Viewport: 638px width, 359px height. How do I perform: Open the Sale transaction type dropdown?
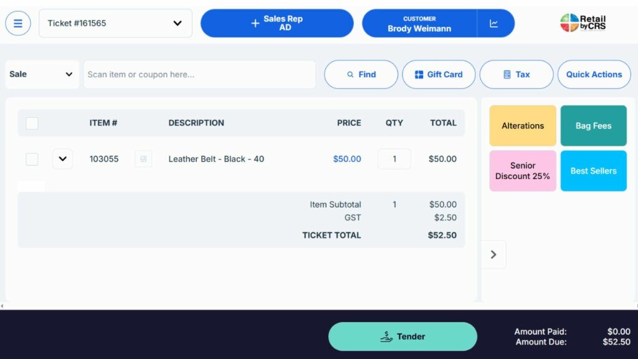(x=42, y=74)
